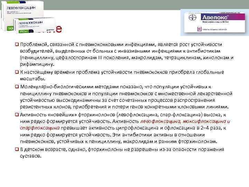Click the text 'цефалоспоринам III поколения'
The image size is (249, 187).
92,57
